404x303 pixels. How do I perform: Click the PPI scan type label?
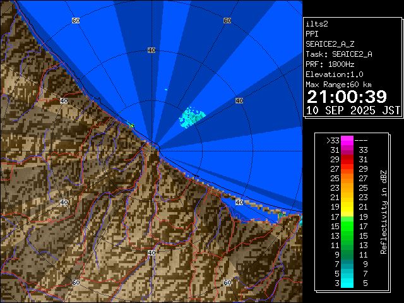tap(312, 34)
